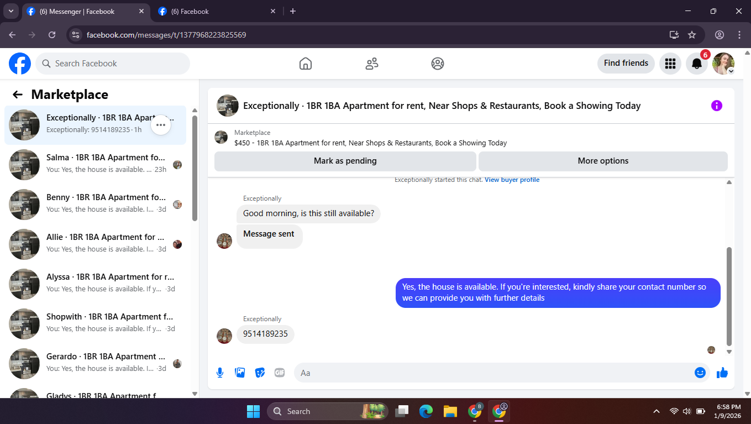Open the Shopwith conversation

tap(96, 324)
